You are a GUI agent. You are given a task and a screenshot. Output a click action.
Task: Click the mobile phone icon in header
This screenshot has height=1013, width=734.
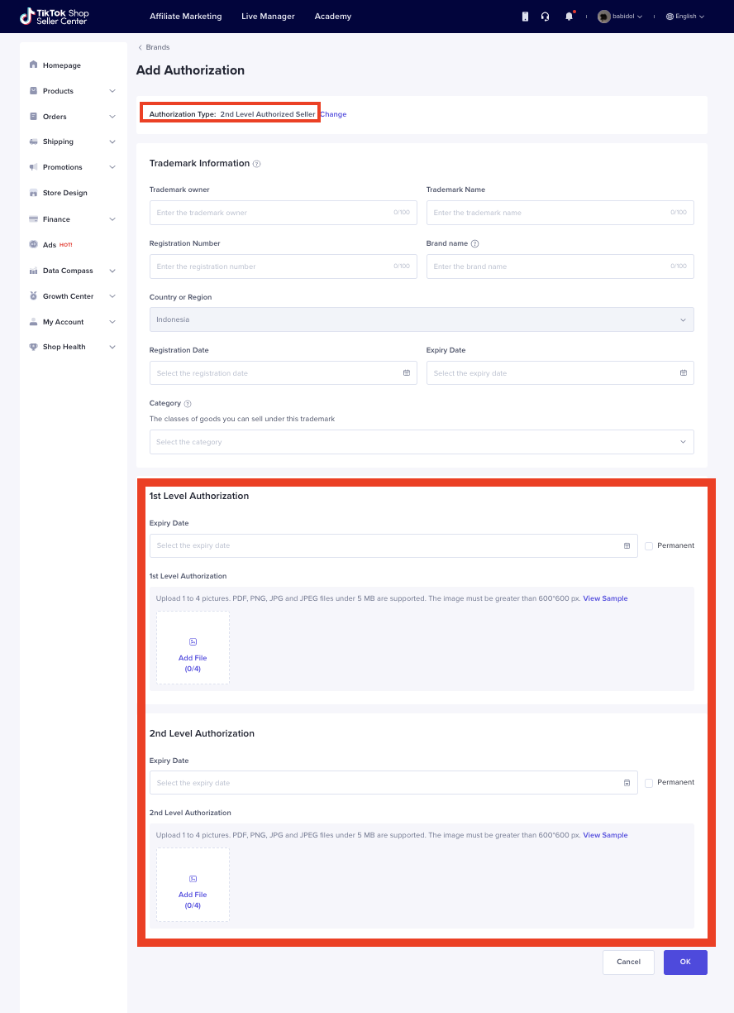(525, 17)
